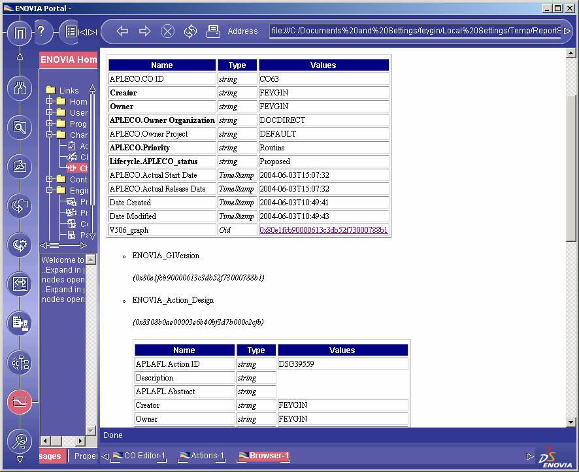Click the DOCDIRECT value cell
Viewport: 579px width, 472px height.
click(324, 120)
